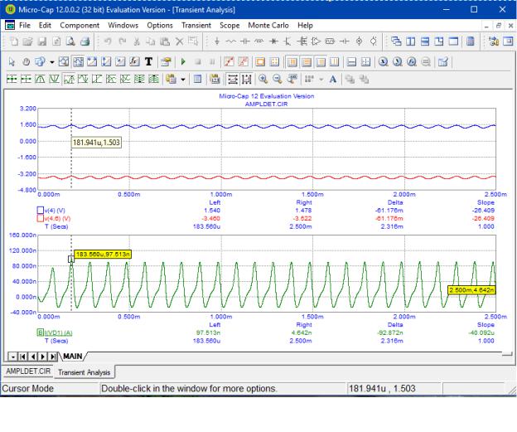Switch to the AMPLDET.CIR tab
This screenshot has width=517, height=432.
click(28, 371)
